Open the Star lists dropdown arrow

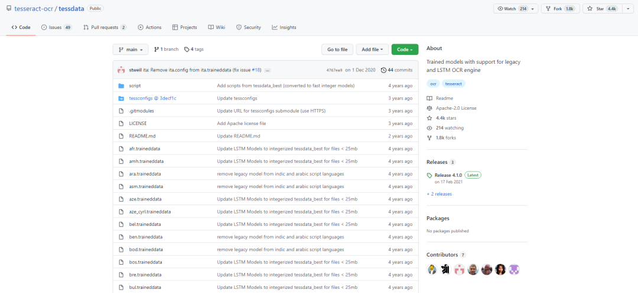click(x=628, y=8)
